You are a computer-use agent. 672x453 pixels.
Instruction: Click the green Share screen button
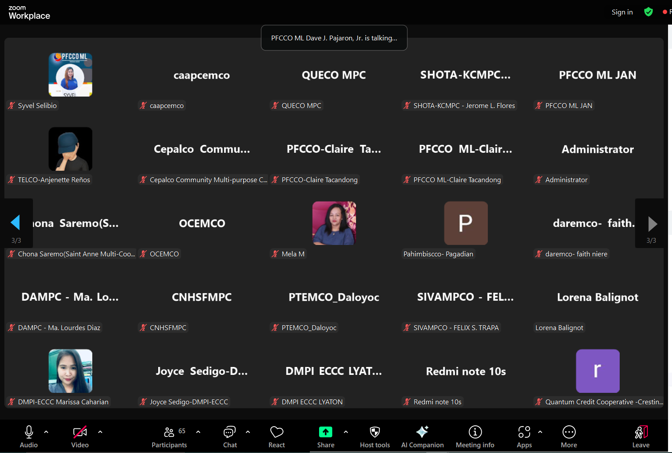point(326,432)
